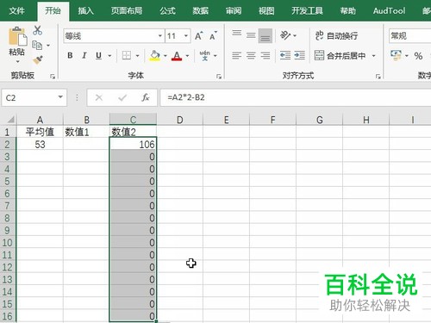Open paste options arrow under 粘贴
Image resolution: width=431 pixels, height=323 pixels.
click(17, 61)
